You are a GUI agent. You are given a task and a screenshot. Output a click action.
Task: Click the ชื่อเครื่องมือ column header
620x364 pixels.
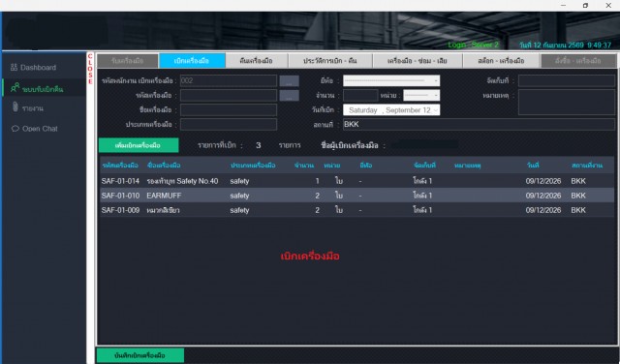pos(164,166)
